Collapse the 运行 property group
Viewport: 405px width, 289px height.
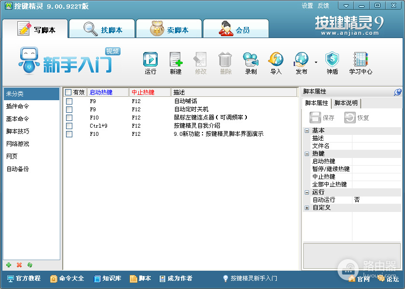(307, 192)
